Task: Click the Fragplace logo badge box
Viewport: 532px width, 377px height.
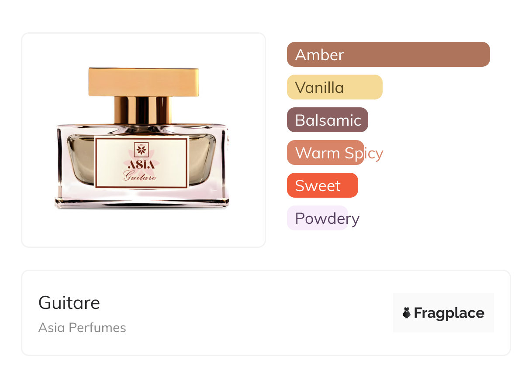Action: tap(443, 313)
